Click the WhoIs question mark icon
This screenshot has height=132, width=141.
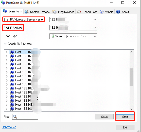pos(102,12)
